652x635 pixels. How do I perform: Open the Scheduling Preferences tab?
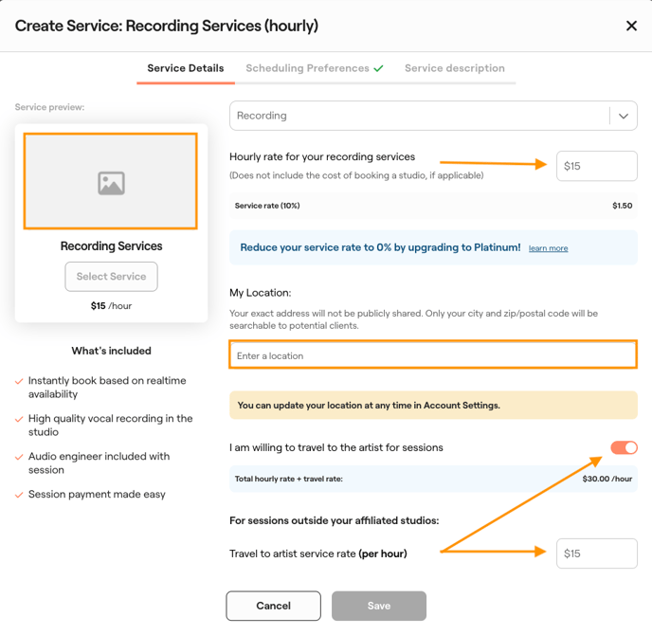click(307, 68)
